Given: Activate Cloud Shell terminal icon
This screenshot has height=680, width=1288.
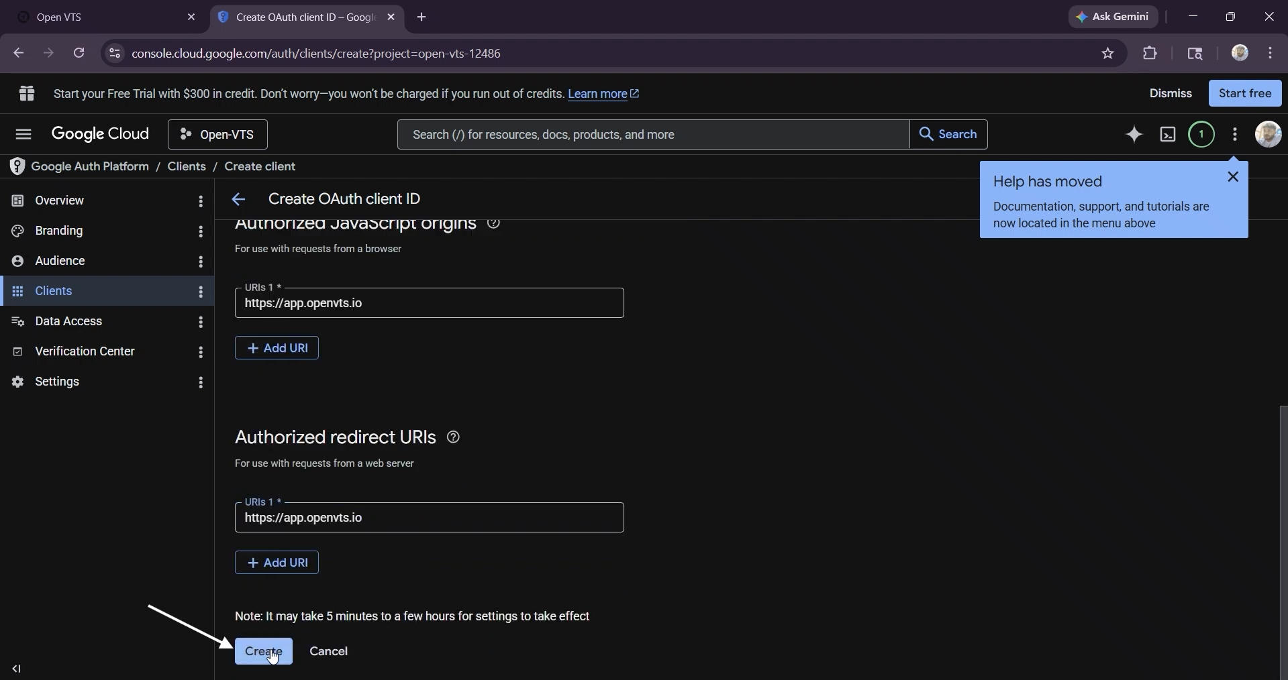Looking at the screenshot, I should tap(1168, 135).
